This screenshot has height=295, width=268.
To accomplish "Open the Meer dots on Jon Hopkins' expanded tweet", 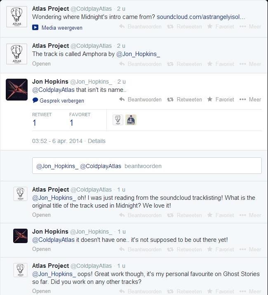I will [x=242, y=99].
